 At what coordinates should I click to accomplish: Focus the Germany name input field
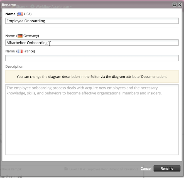(92, 42)
